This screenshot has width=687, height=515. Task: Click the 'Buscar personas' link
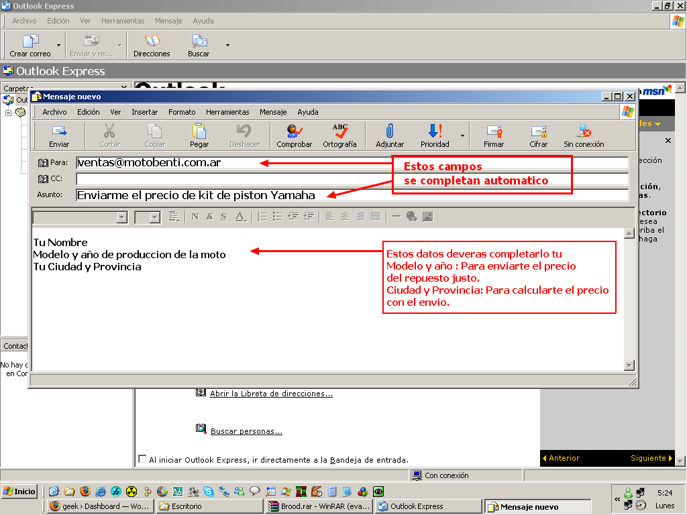246,431
